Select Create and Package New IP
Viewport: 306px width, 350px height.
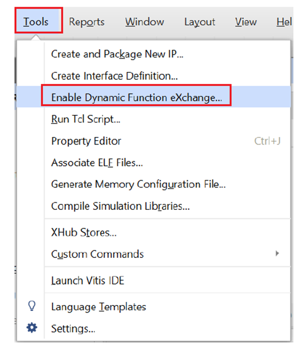tap(117, 54)
